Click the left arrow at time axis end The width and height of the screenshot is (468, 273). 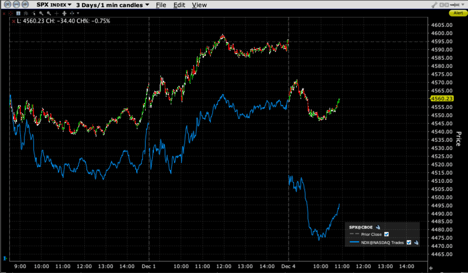click(431, 267)
